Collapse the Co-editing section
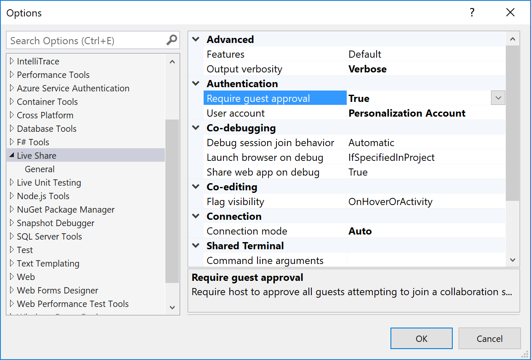The image size is (531, 360). click(x=195, y=187)
